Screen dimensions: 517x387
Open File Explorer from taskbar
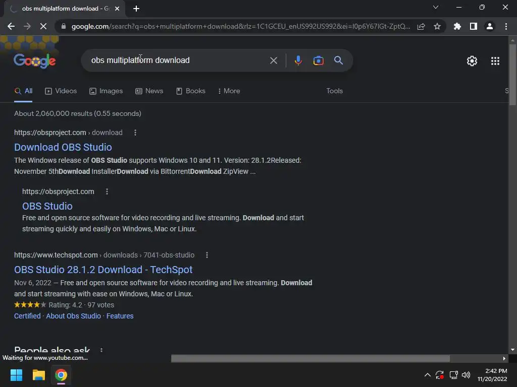pos(38,375)
